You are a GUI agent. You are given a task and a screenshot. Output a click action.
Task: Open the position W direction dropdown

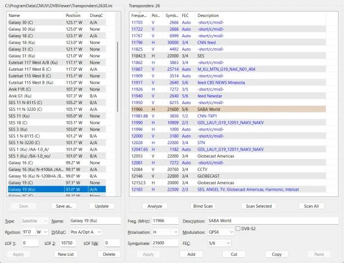(42, 232)
